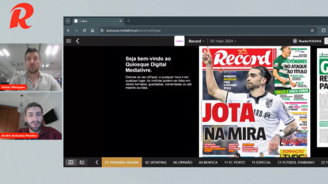Click the Valter Marques video tile
This screenshot has width=328, height=184.
(31, 67)
